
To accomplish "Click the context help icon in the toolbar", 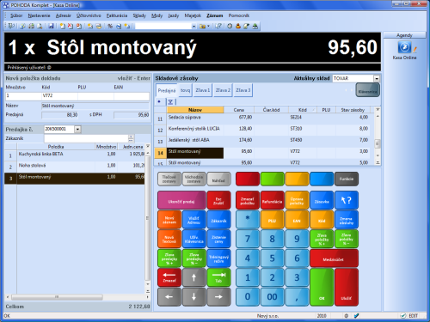I will 218,26.
